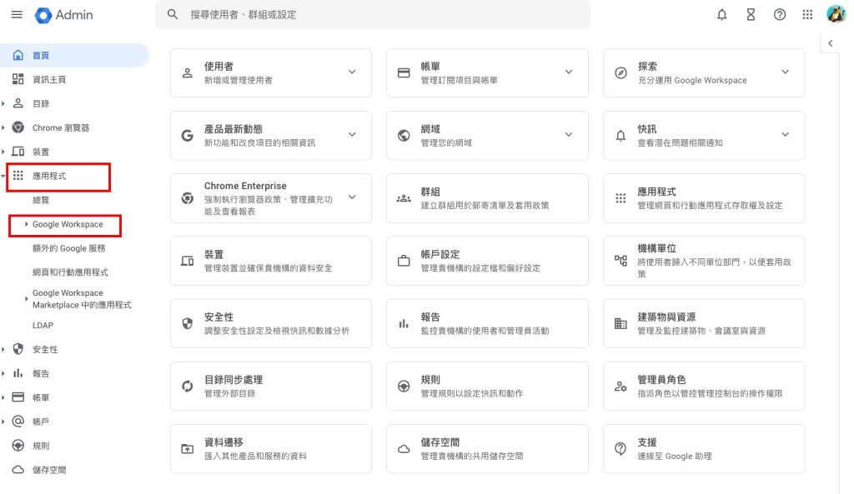The height and width of the screenshot is (494, 854).
Task: Open 網頁和行動應用程式 in sidebar
Action: [70, 272]
